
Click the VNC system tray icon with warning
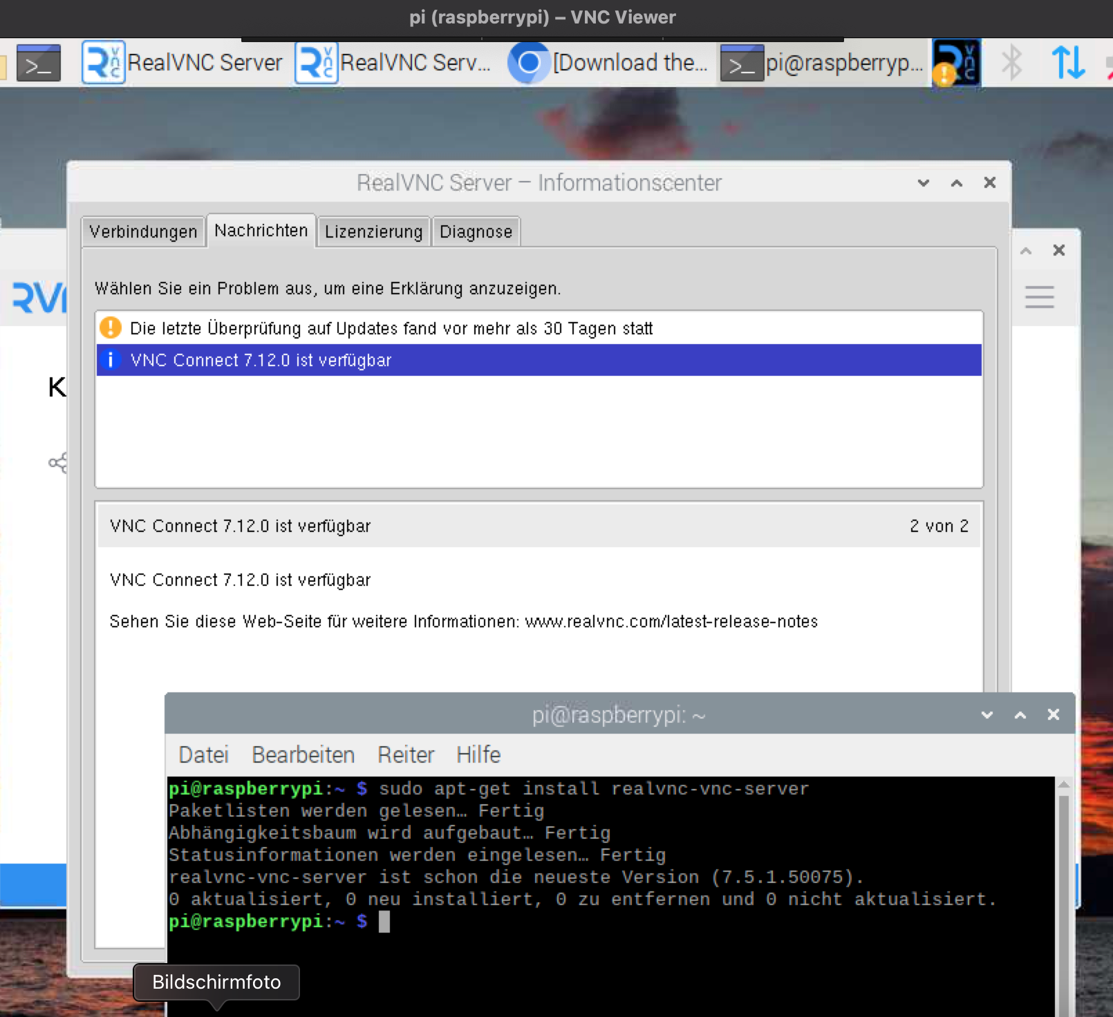pos(956,64)
